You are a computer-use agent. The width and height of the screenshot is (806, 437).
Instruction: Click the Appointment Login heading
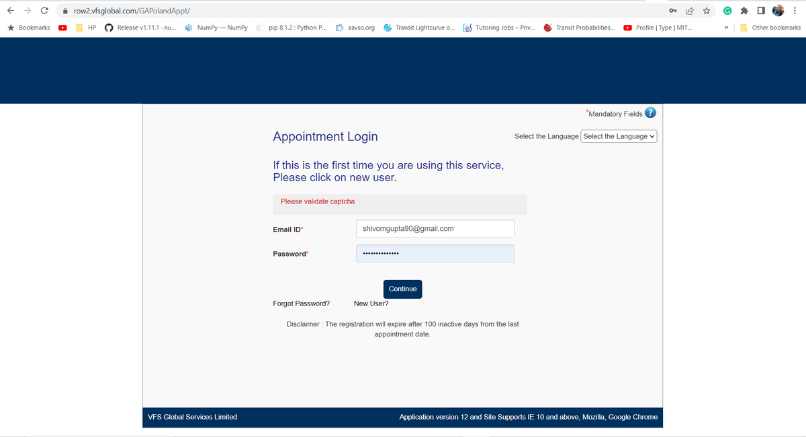click(325, 136)
